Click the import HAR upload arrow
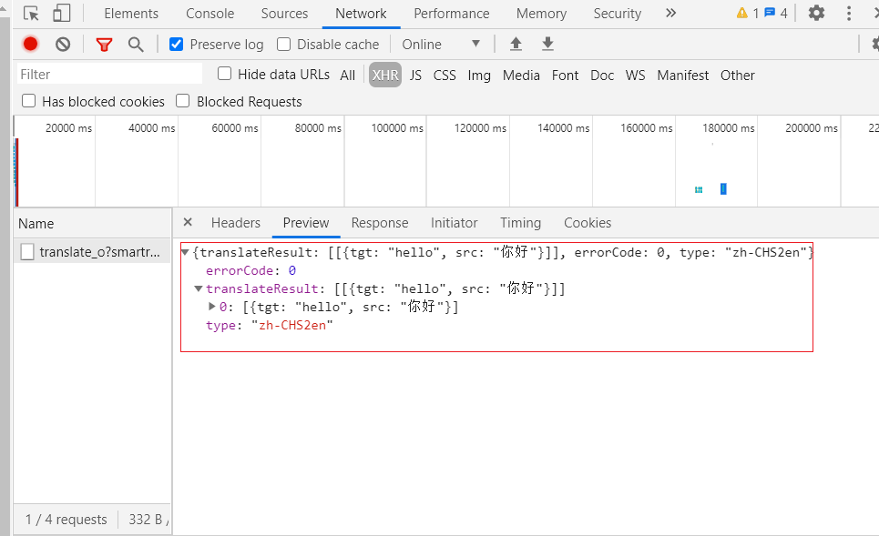 click(x=516, y=45)
